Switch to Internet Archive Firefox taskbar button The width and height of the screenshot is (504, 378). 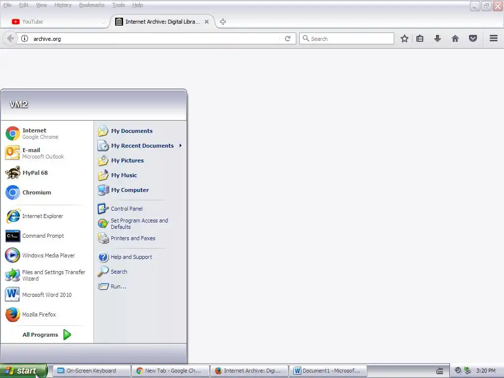click(x=250, y=371)
